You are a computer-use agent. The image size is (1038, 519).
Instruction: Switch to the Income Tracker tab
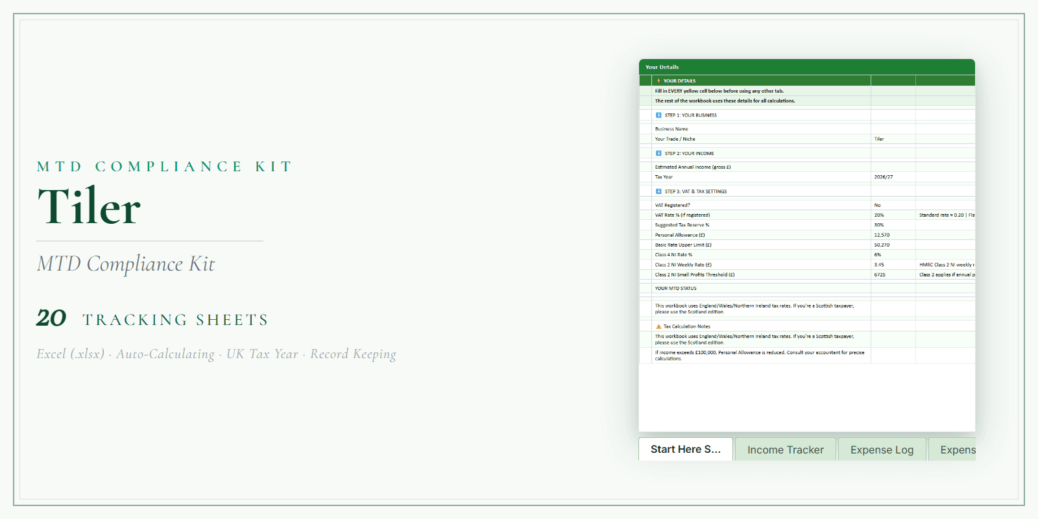[786, 450]
